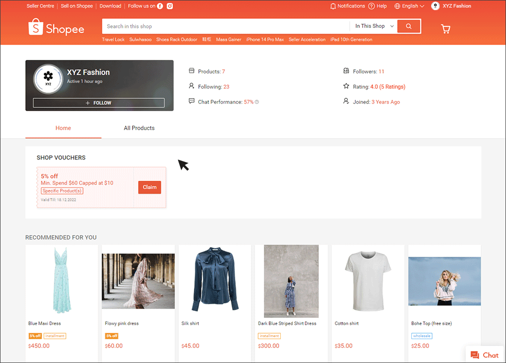The height and width of the screenshot is (363, 506).
Task: Open the shop's Facebook page icon
Action: [160, 6]
